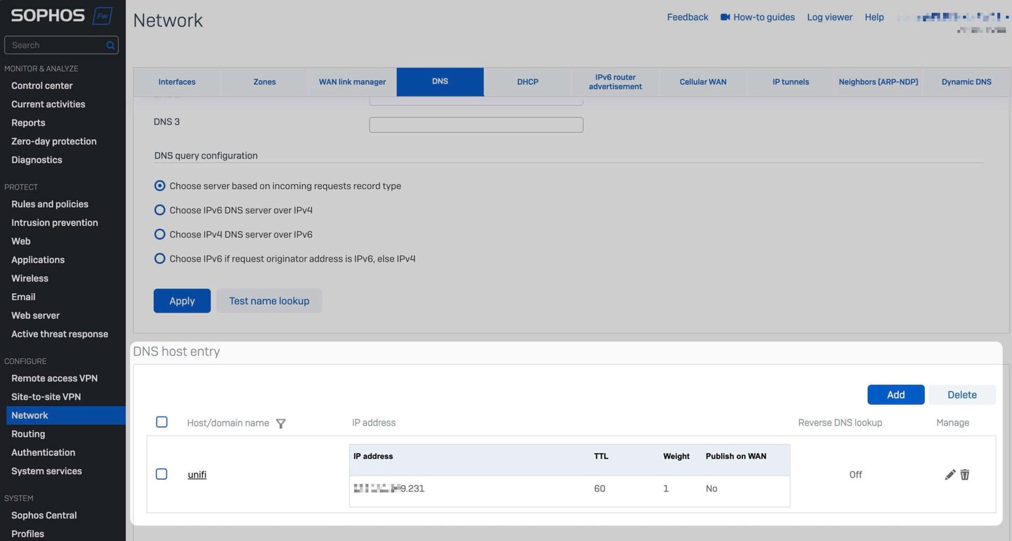Open Active threat response in sidebar
The width and height of the screenshot is (1012, 541).
point(60,334)
